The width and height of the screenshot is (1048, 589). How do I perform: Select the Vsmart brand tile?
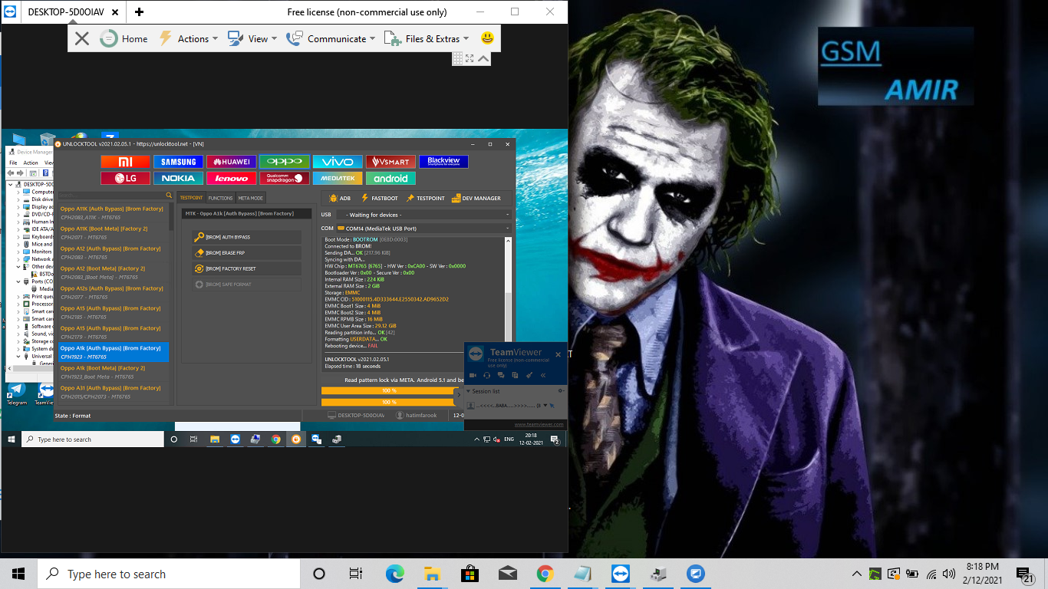pyautogui.click(x=391, y=162)
